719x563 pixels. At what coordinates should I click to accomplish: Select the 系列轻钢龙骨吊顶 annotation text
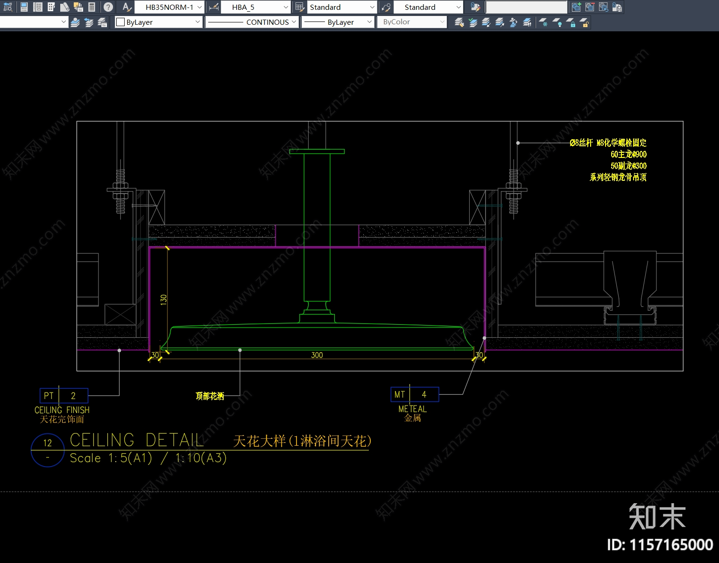[618, 177]
